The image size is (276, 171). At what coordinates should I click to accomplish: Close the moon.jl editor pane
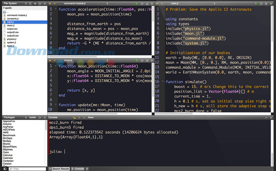pyautogui.click(x=152, y=60)
